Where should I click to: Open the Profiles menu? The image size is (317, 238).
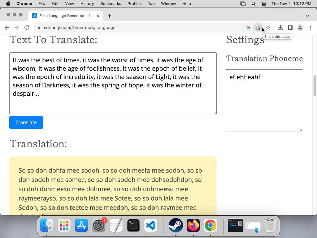[x=134, y=4]
